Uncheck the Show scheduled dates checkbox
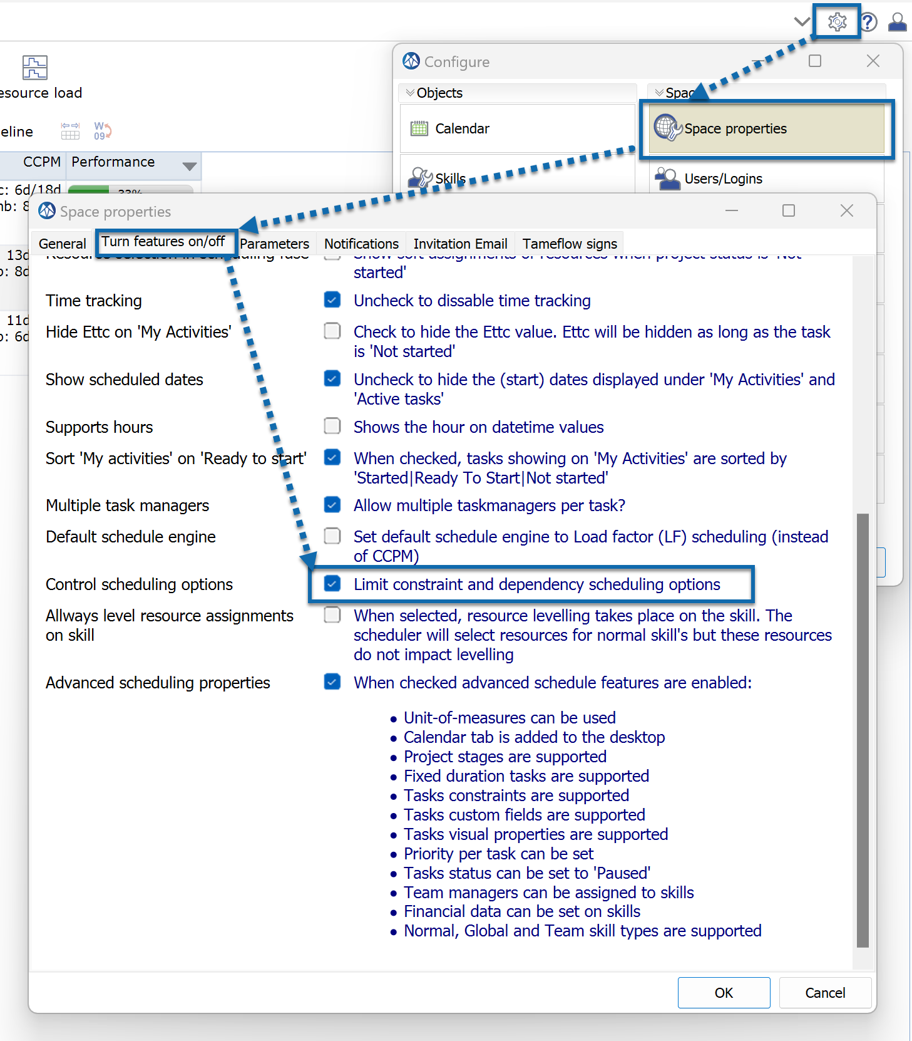 (332, 378)
